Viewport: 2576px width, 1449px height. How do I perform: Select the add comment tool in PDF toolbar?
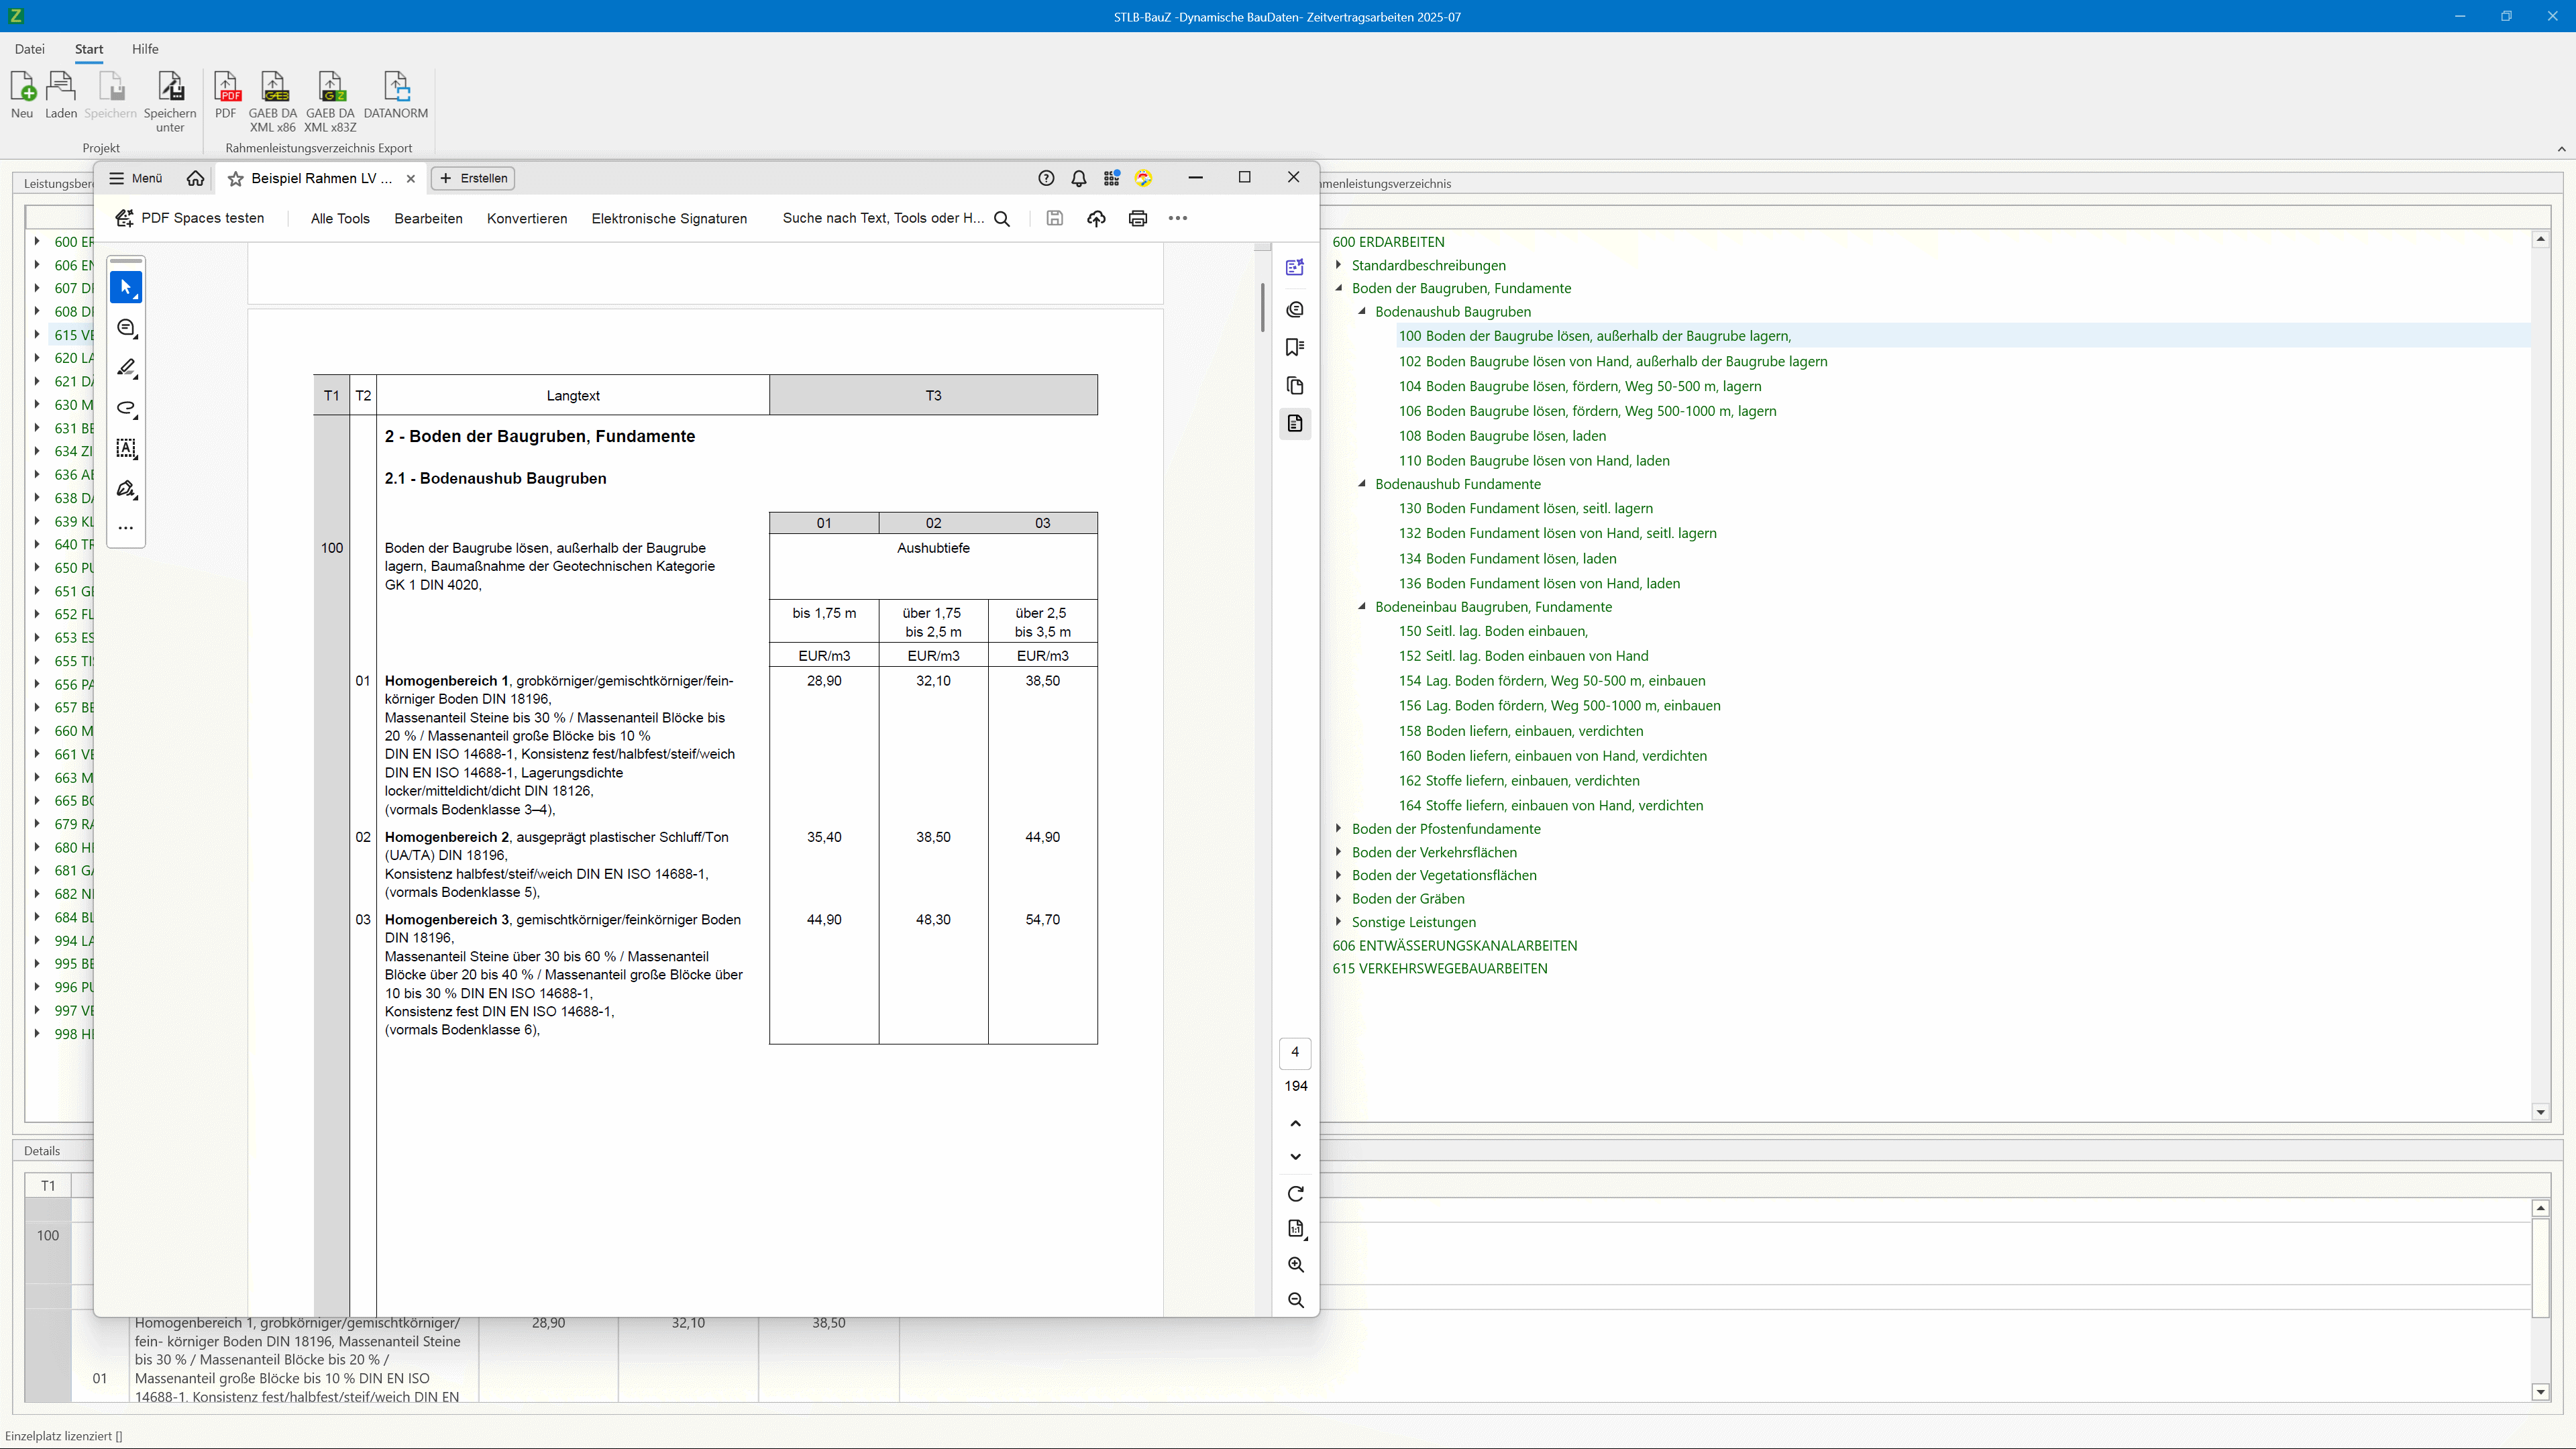click(x=126, y=328)
